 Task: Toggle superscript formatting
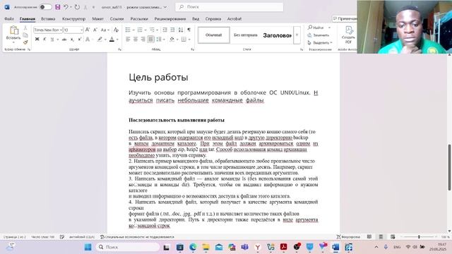click(x=80, y=40)
